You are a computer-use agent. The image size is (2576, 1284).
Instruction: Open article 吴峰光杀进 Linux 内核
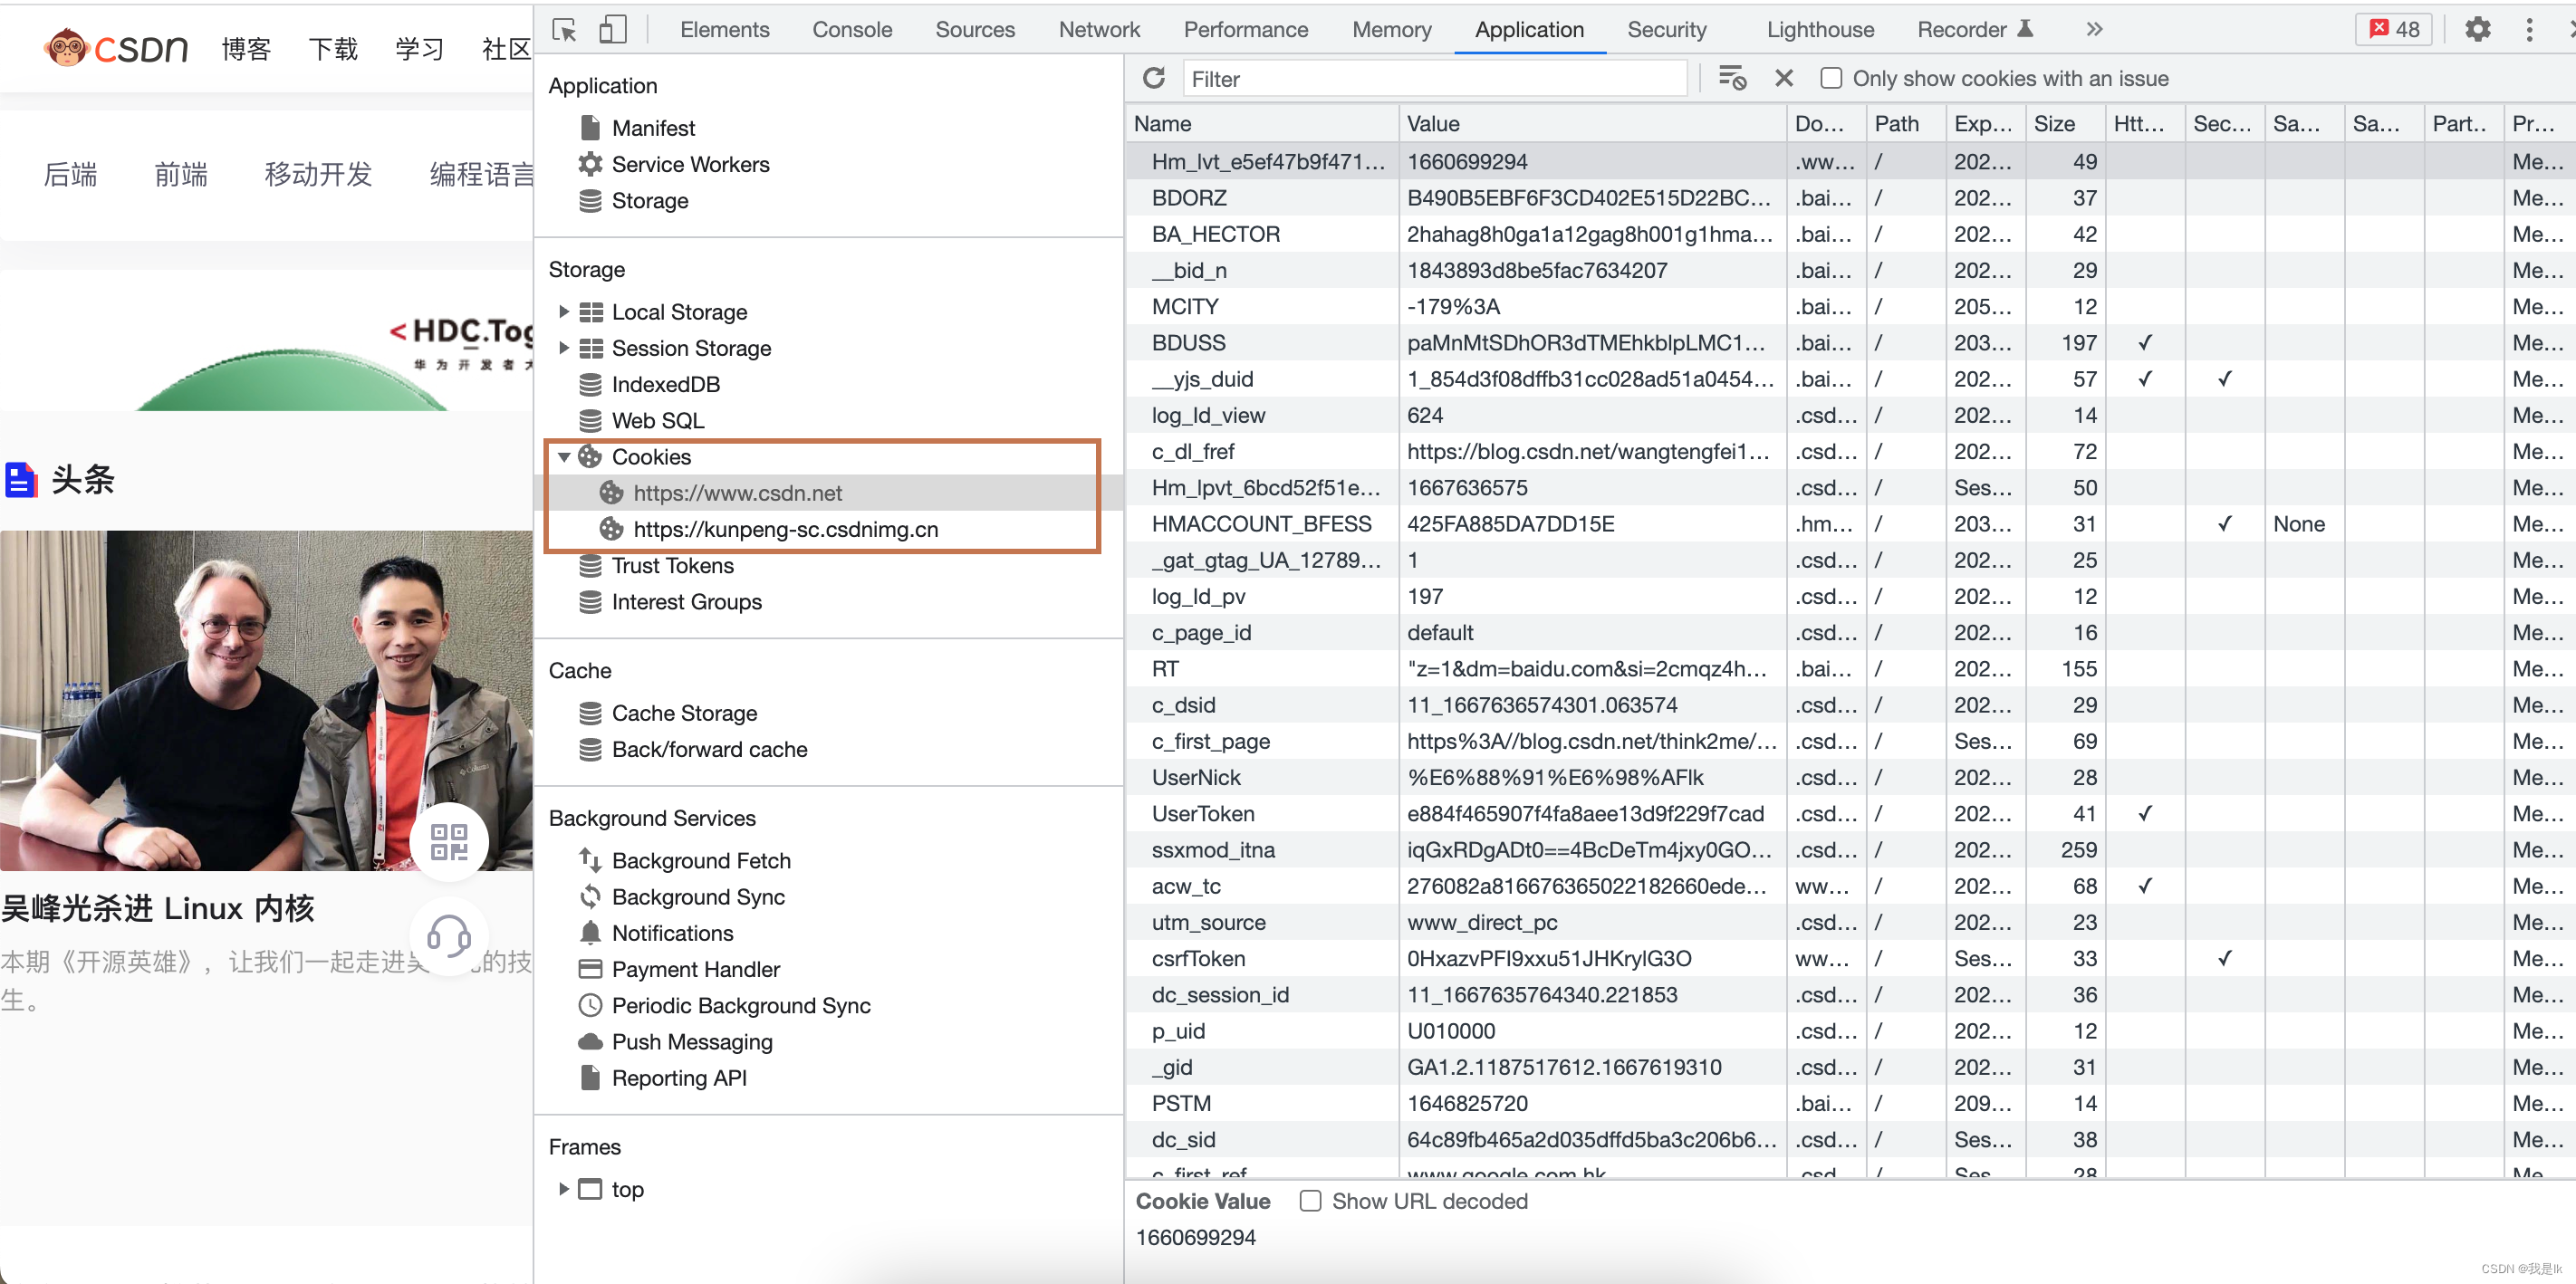(x=158, y=908)
